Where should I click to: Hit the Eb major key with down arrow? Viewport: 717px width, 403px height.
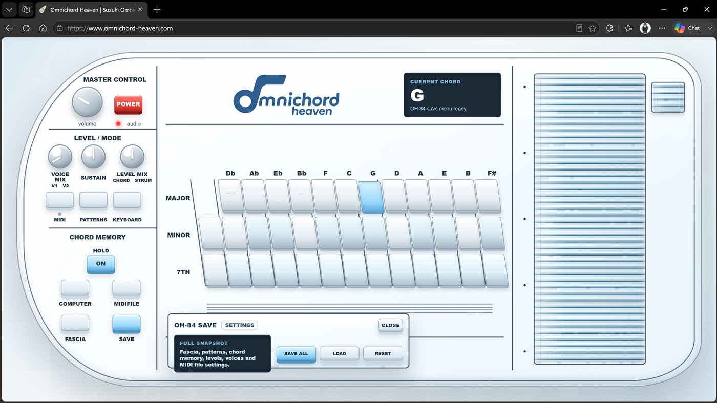[278, 196]
